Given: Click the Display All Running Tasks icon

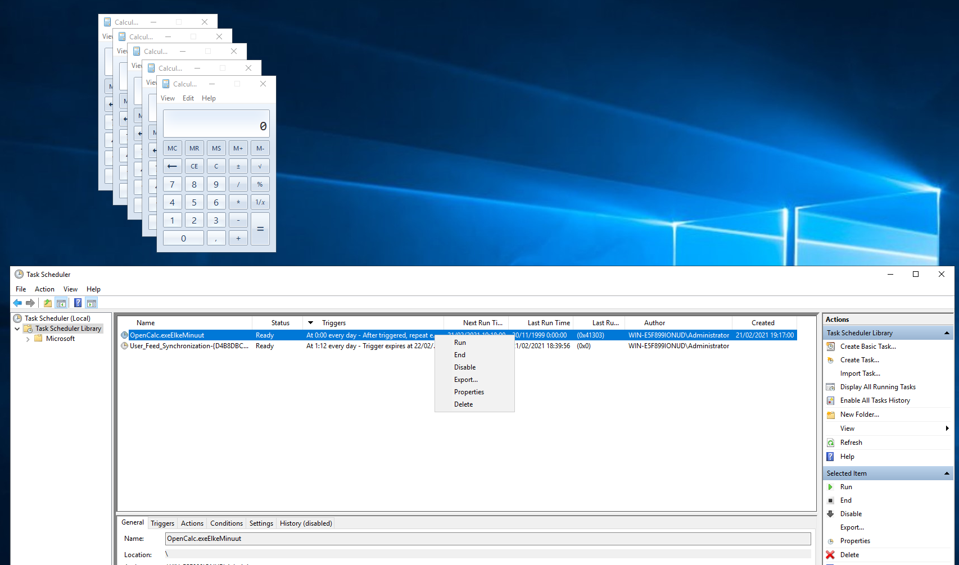Looking at the screenshot, I should 830,387.
